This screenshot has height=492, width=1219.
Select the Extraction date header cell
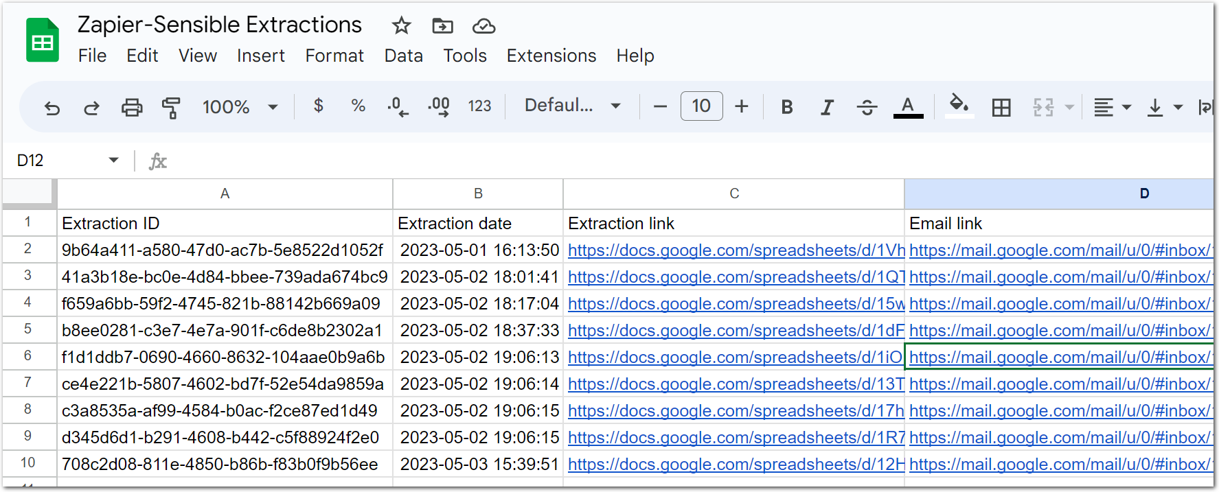click(x=478, y=223)
